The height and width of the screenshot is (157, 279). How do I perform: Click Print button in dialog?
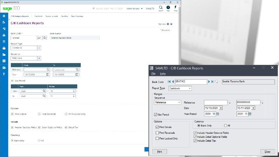click(x=160, y=152)
